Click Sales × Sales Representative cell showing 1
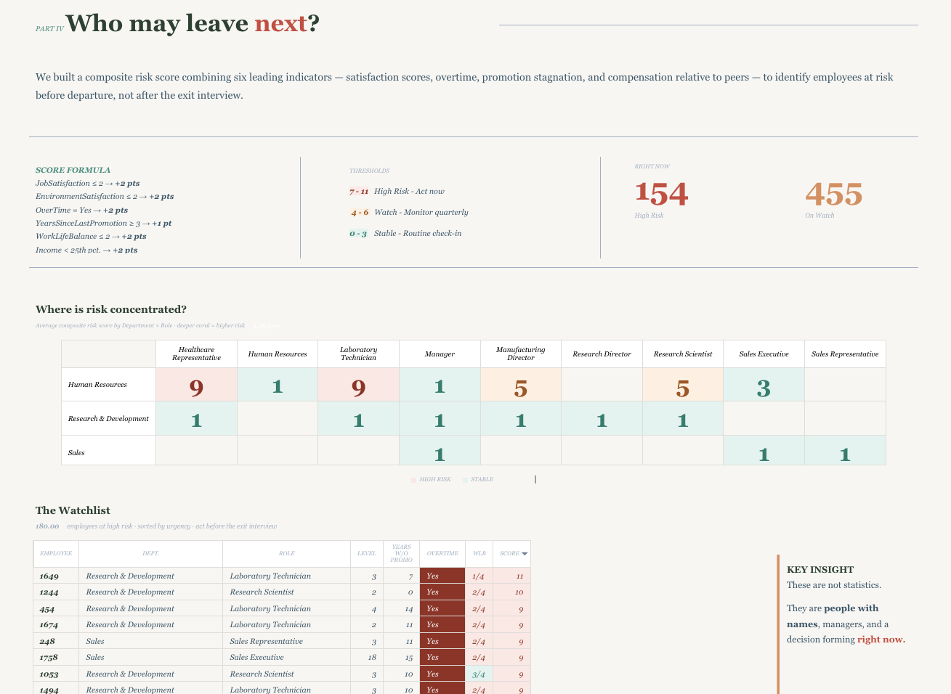 (845, 451)
